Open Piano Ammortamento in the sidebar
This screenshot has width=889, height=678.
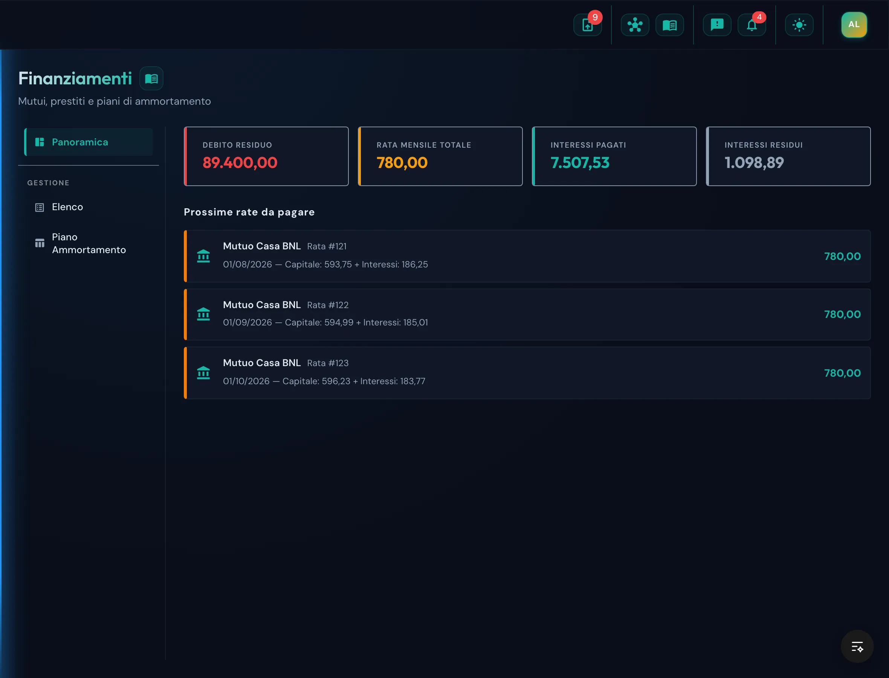pyautogui.click(x=89, y=243)
